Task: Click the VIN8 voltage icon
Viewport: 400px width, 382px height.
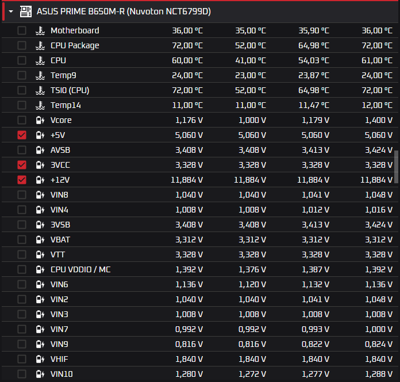Action: pos(40,195)
